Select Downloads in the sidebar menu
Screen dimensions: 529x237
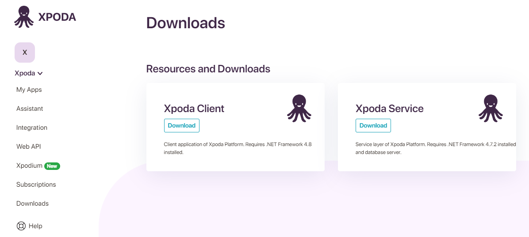pyautogui.click(x=32, y=203)
